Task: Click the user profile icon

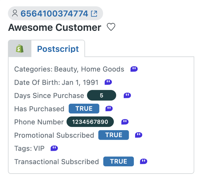Action: pyautogui.click(x=15, y=13)
